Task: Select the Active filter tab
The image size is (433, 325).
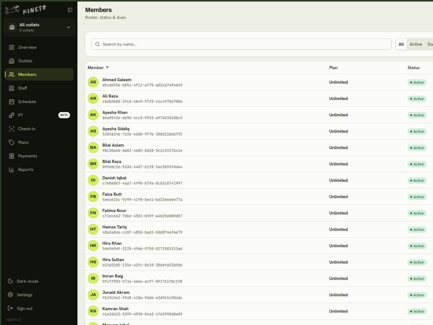Action: pyautogui.click(x=416, y=44)
